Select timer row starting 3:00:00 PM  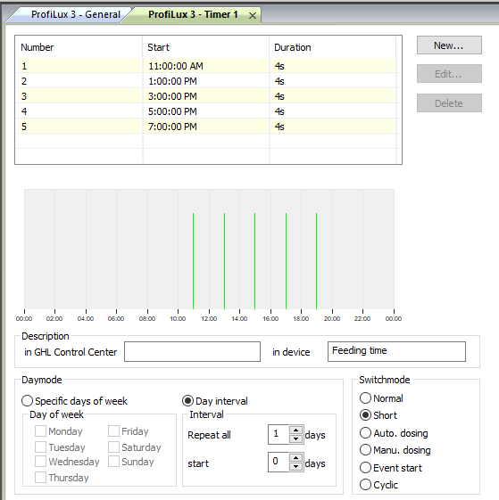tap(207, 96)
